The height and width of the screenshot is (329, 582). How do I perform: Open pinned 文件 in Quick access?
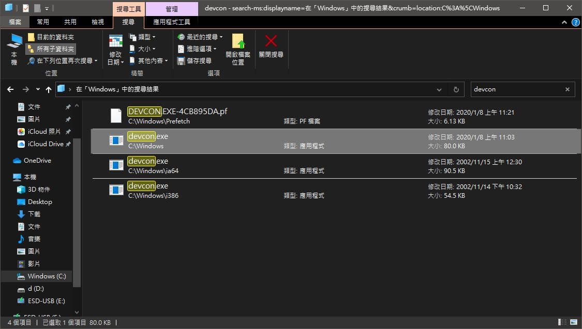(34, 107)
